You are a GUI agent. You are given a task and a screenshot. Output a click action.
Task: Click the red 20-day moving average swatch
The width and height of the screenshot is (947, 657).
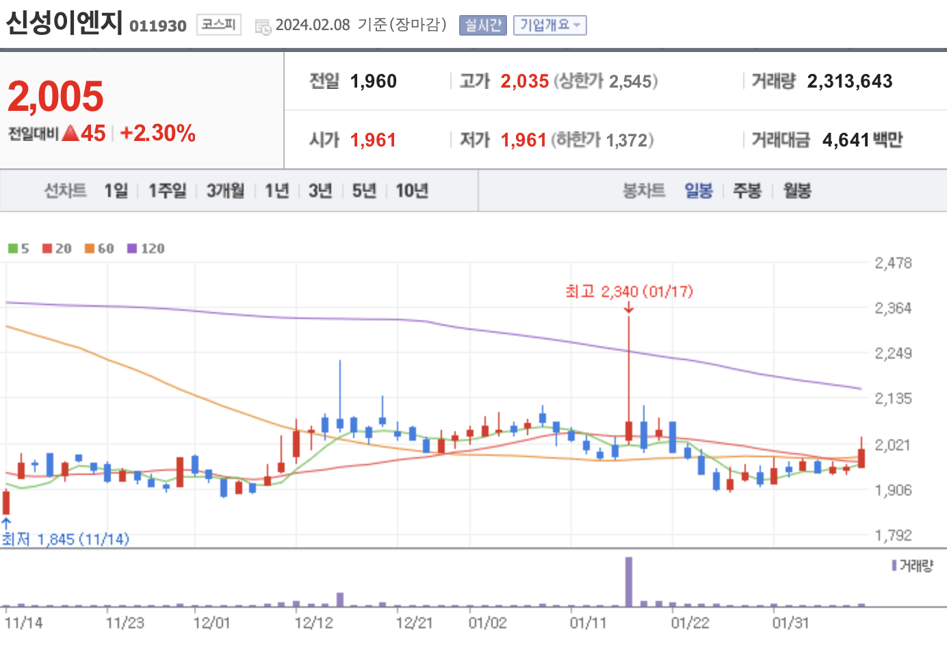[47, 248]
